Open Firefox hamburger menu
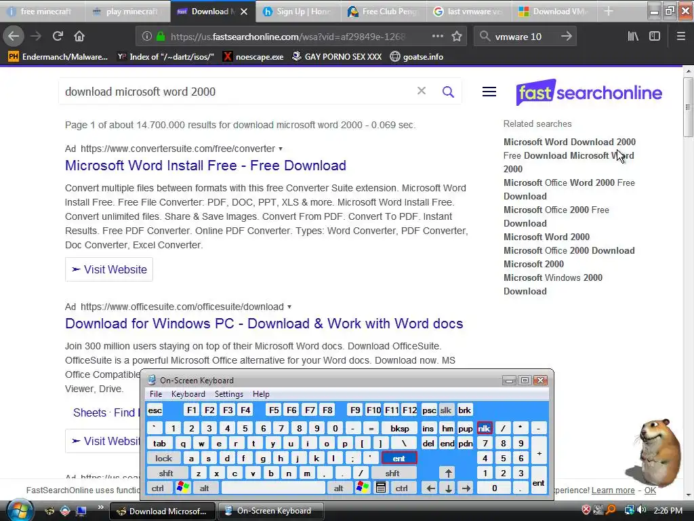The width and height of the screenshot is (694, 521). [680, 37]
